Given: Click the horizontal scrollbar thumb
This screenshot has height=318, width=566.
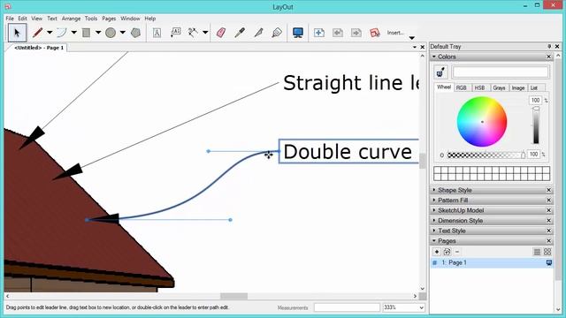Looking at the screenshot, I should (x=233, y=296).
